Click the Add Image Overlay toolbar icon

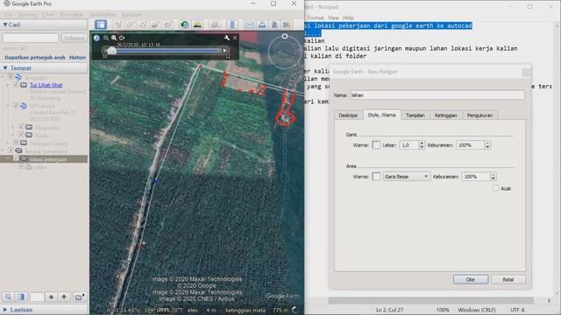click(155, 24)
